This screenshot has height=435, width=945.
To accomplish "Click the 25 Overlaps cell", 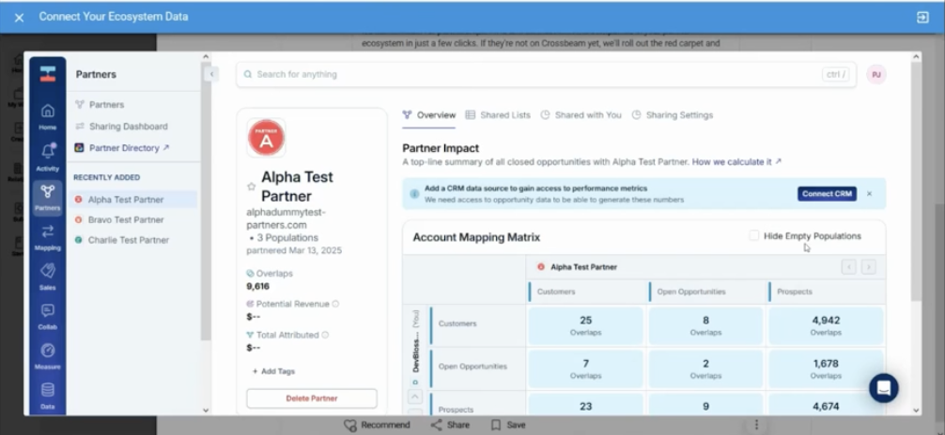I will 586,325.
